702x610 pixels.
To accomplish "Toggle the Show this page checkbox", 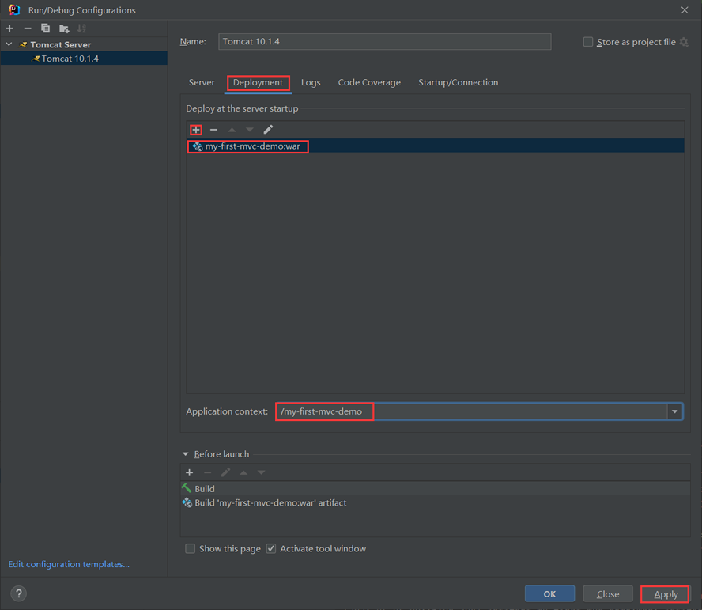I will (191, 549).
